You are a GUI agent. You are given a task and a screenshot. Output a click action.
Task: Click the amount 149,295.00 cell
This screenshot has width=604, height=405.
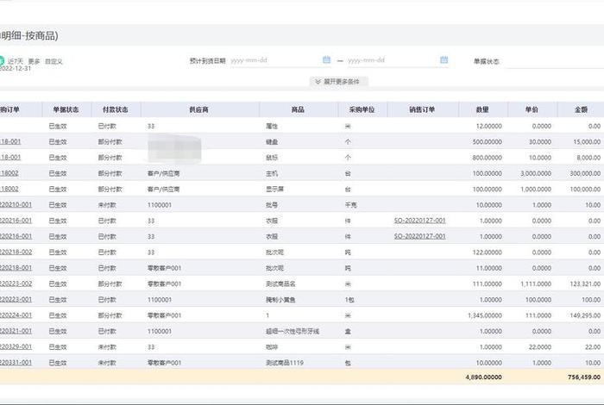[585, 315]
